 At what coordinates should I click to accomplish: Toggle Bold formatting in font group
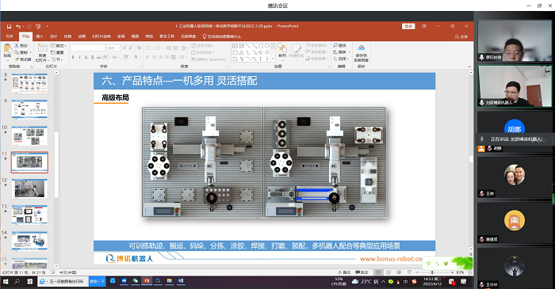(x=73, y=57)
